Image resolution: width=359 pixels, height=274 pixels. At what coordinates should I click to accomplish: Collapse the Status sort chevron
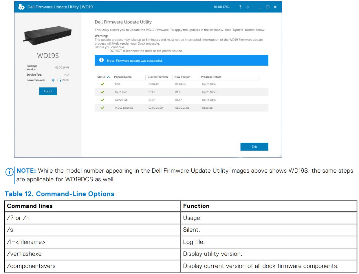tap(108, 77)
